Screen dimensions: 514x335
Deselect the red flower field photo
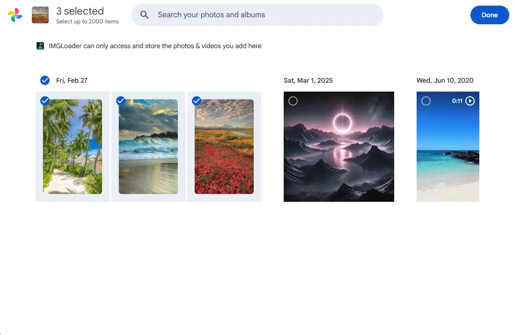click(x=196, y=100)
